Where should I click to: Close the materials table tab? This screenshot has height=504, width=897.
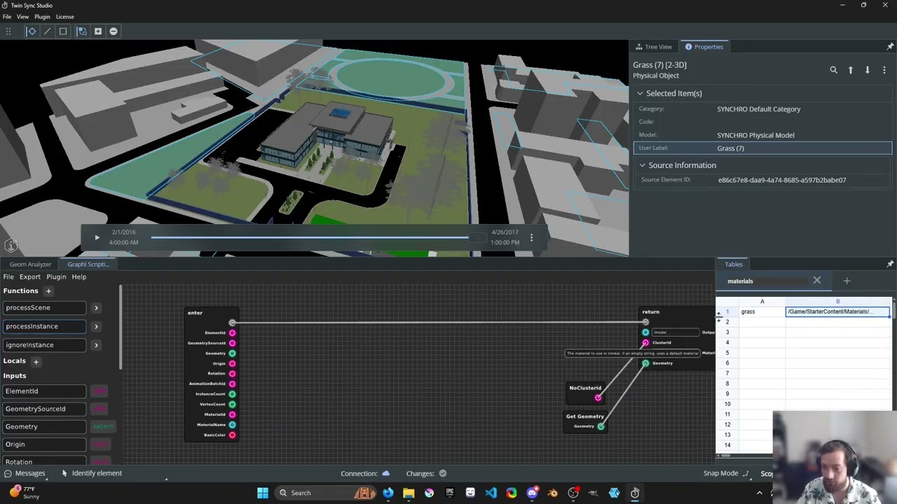[x=816, y=281]
